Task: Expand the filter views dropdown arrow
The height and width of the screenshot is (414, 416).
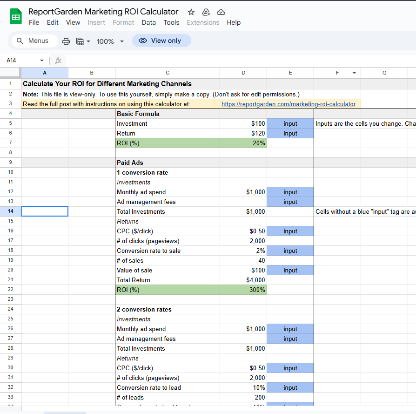Action: click(88, 41)
